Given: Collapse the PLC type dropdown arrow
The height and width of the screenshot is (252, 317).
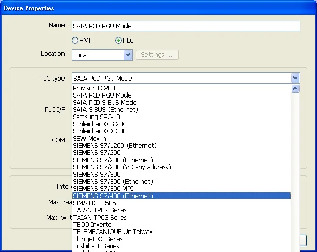Looking at the screenshot, I should coord(295,78).
